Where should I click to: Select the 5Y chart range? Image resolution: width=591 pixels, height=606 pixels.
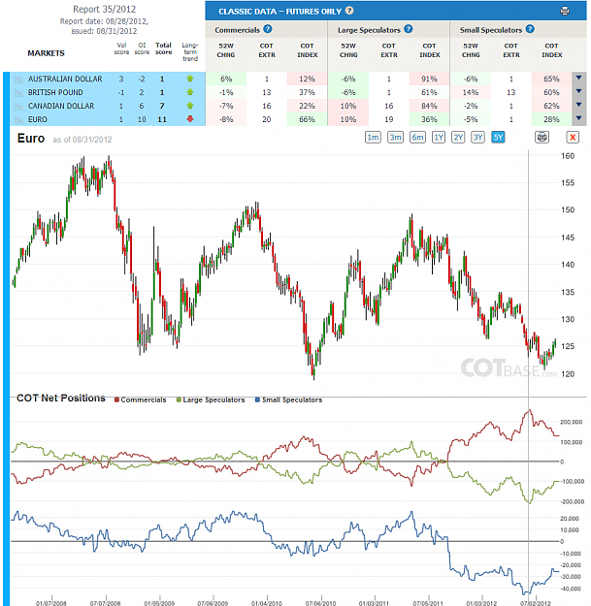[498, 138]
